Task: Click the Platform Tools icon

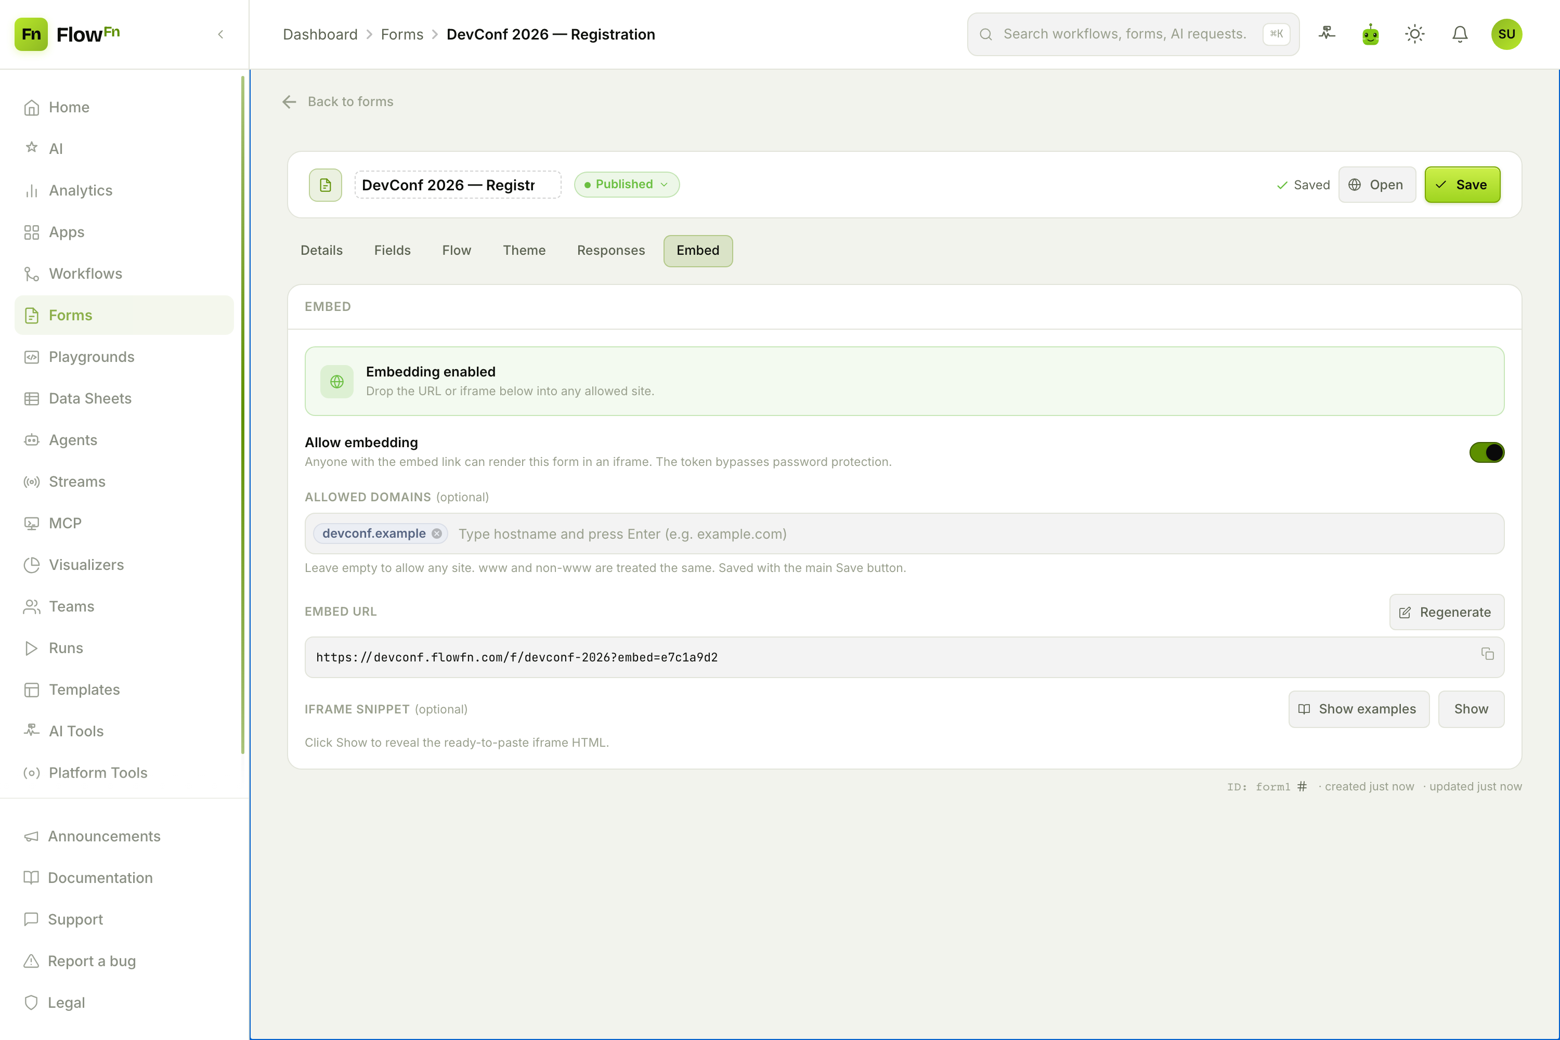Action: 31,773
